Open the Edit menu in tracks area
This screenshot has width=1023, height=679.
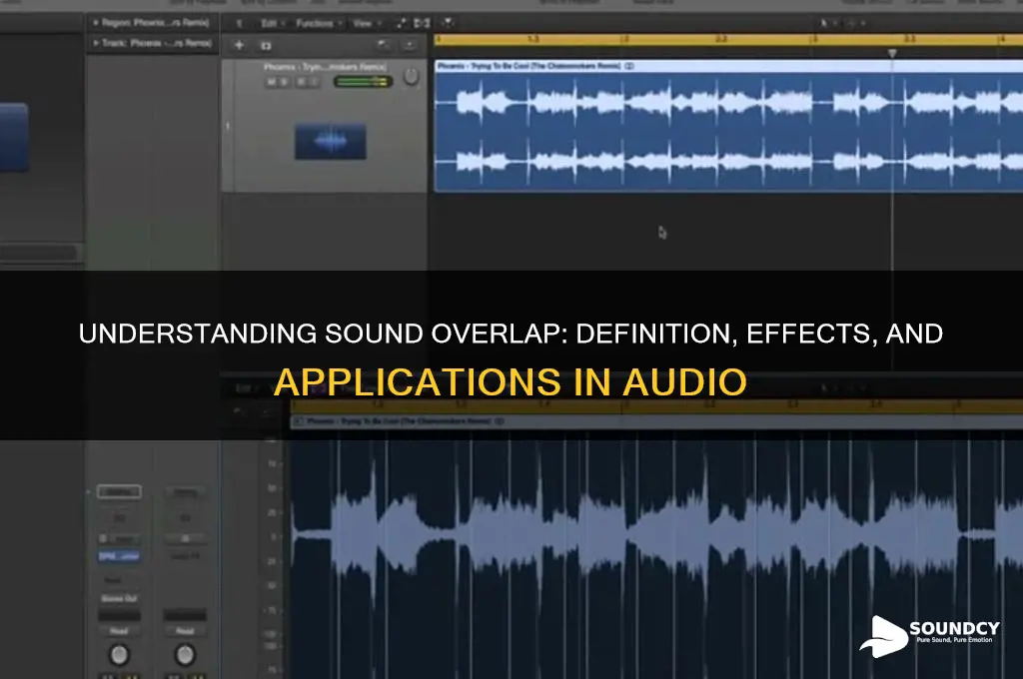[272, 24]
